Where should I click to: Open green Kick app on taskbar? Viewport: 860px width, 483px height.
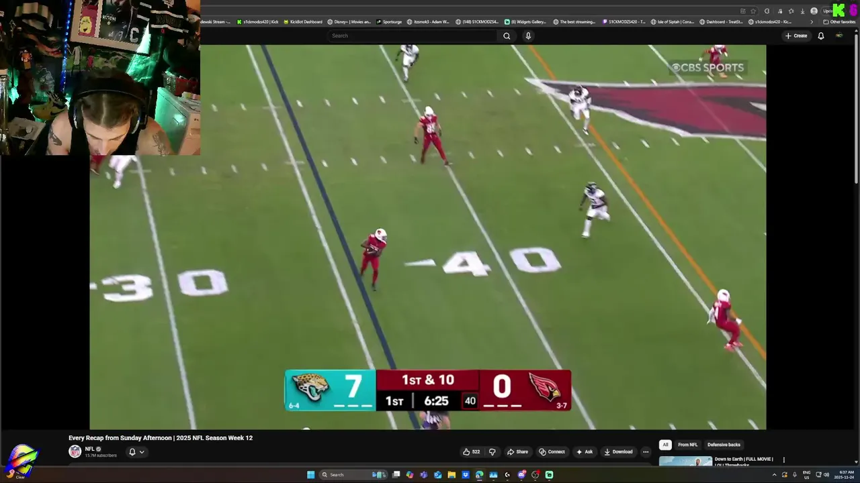coord(549,474)
